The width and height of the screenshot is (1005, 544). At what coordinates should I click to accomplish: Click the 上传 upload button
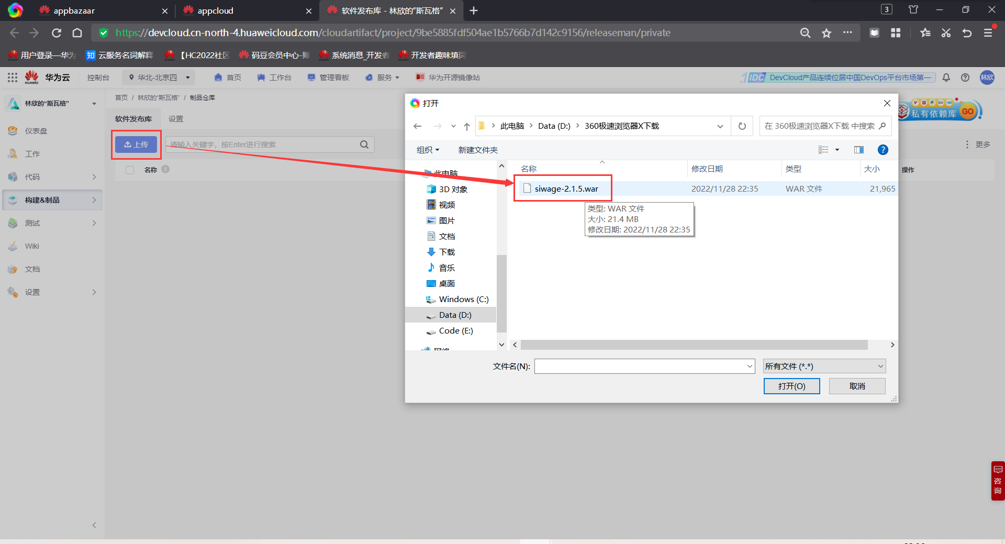click(136, 145)
